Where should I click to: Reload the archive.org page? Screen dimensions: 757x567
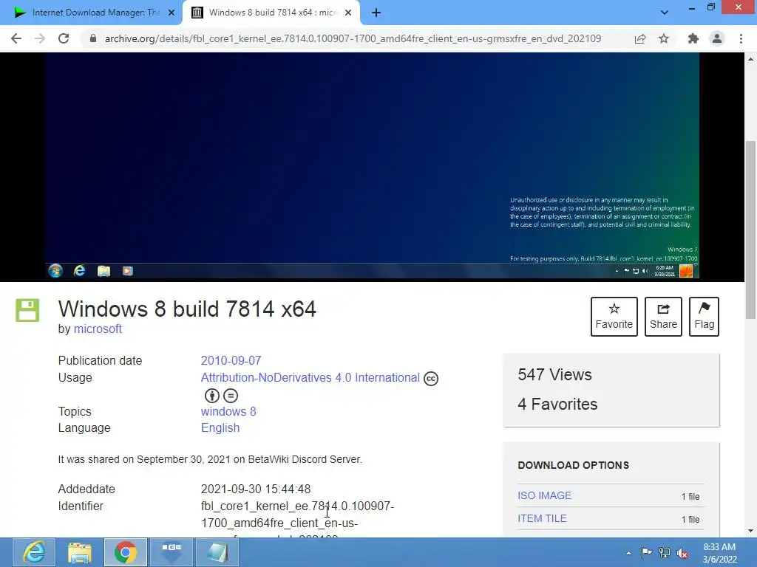coord(64,38)
